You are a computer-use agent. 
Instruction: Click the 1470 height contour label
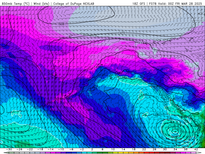(x=121, y=33)
